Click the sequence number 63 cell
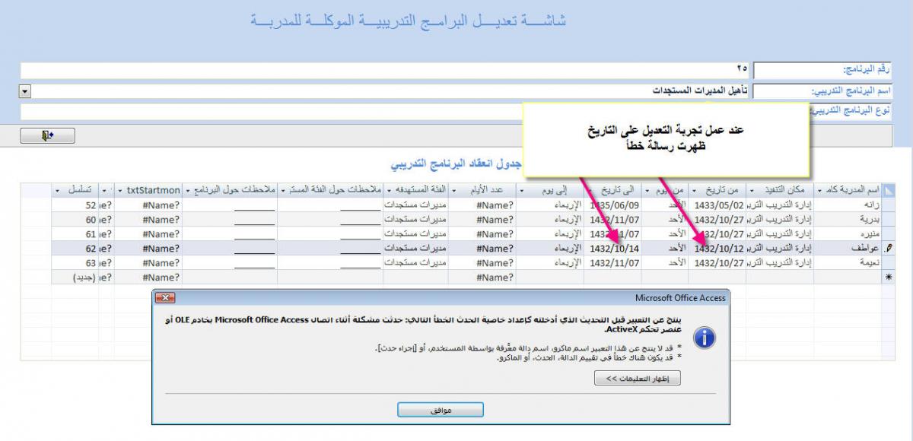Viewport: 913px width, 441px height. (x=75, y=262)
